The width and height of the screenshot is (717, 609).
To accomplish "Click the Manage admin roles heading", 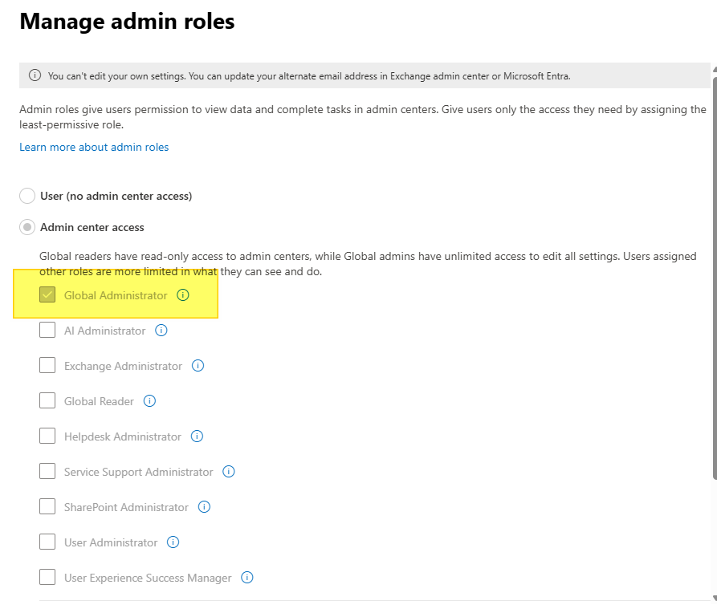I will point(127,22).
